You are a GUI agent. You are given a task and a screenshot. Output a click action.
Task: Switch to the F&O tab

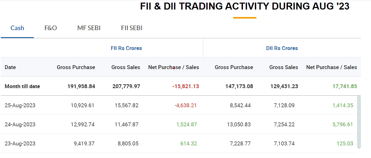pyautogui.click(x=51, y=28)
